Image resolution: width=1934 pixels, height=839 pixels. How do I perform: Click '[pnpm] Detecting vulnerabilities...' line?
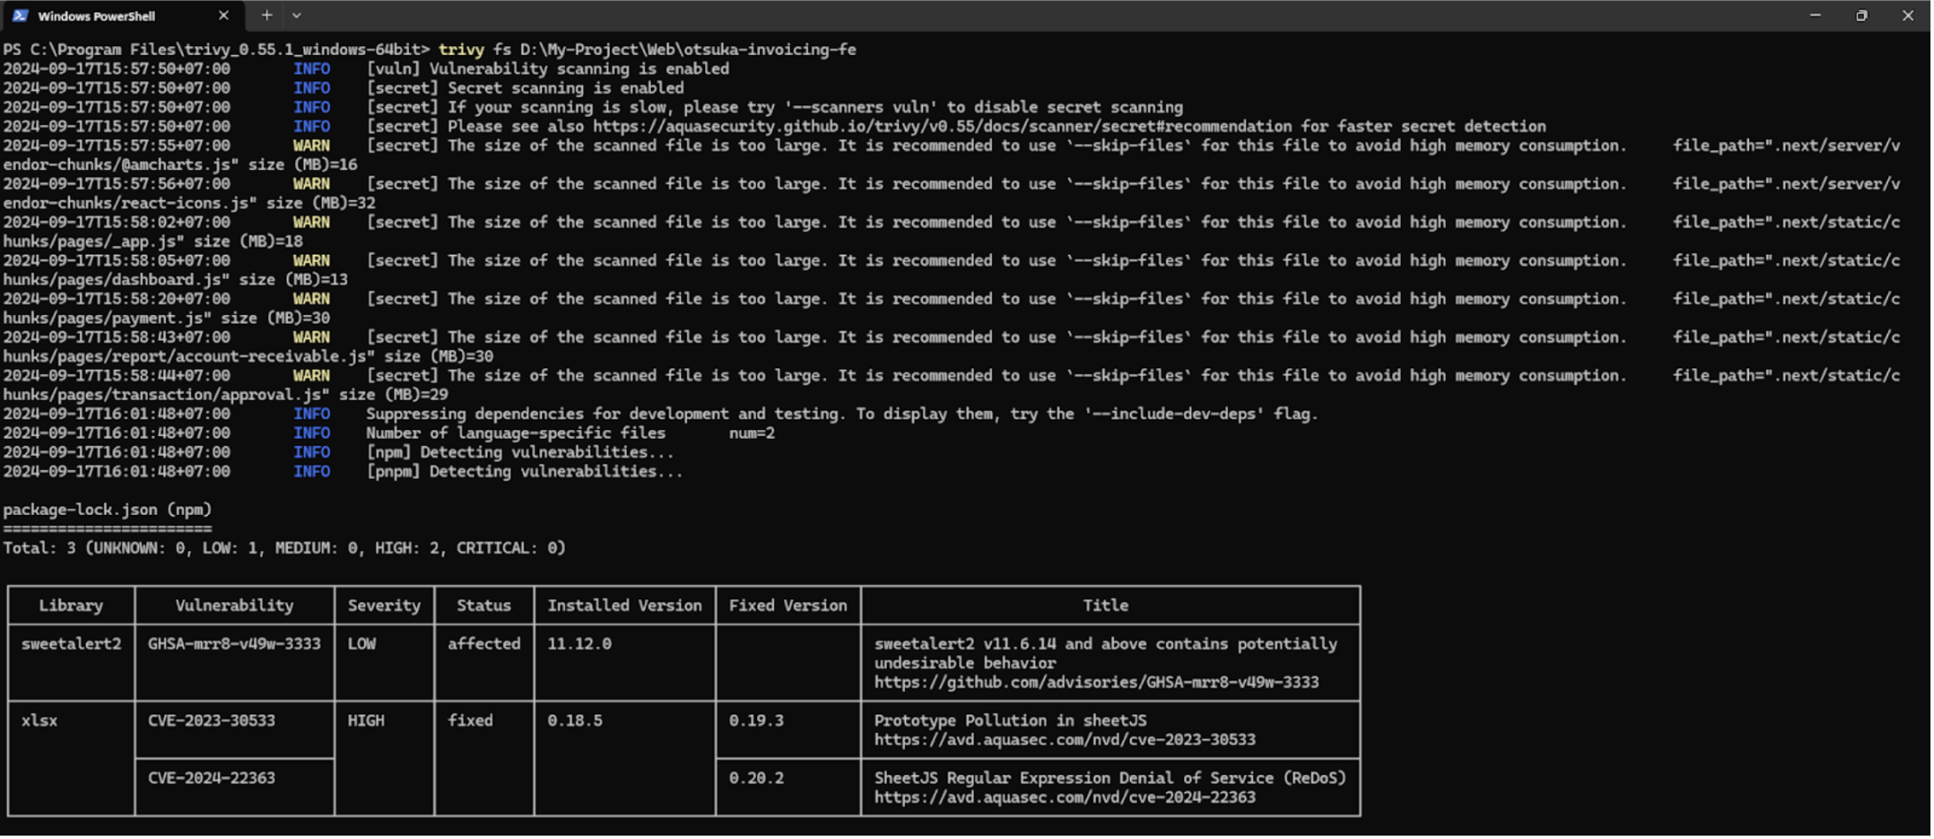click(524, 473)
